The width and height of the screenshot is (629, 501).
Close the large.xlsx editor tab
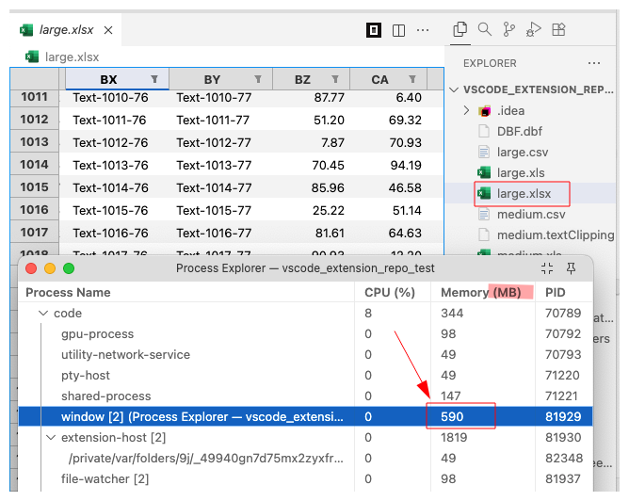click(109, 30)
